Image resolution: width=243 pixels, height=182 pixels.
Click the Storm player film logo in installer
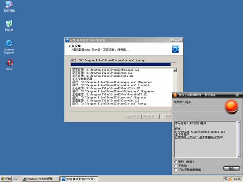coord(176,49)
